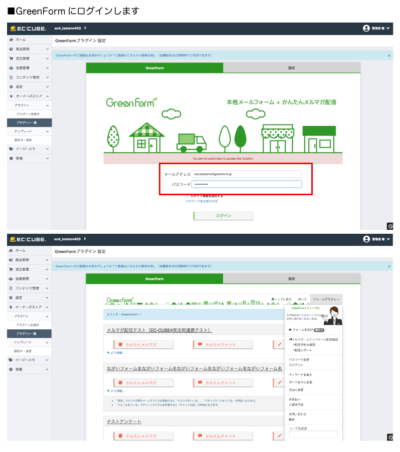Screen dimensions: 400x452
Task: Click the イージーメモ tag icon in the upper screenshot
Action: (x=11, y=149)
